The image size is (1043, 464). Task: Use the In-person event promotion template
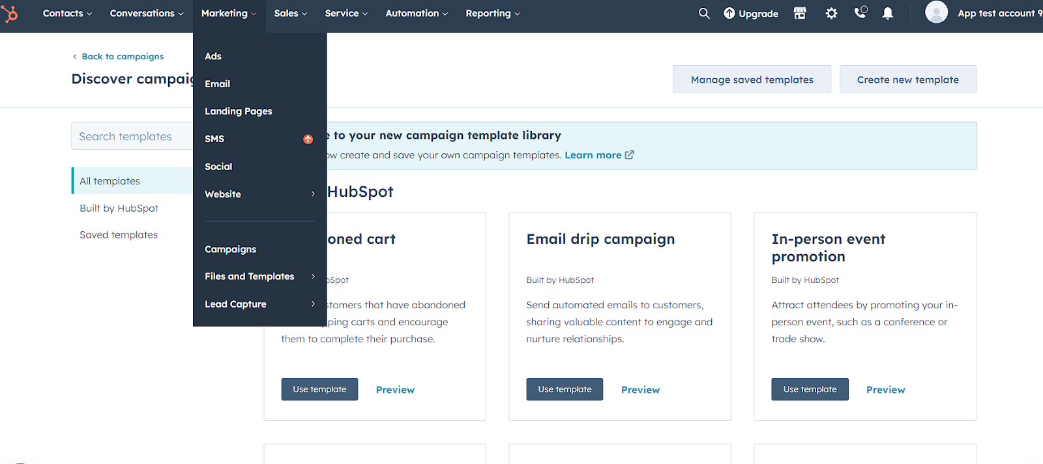pos(810,389)
